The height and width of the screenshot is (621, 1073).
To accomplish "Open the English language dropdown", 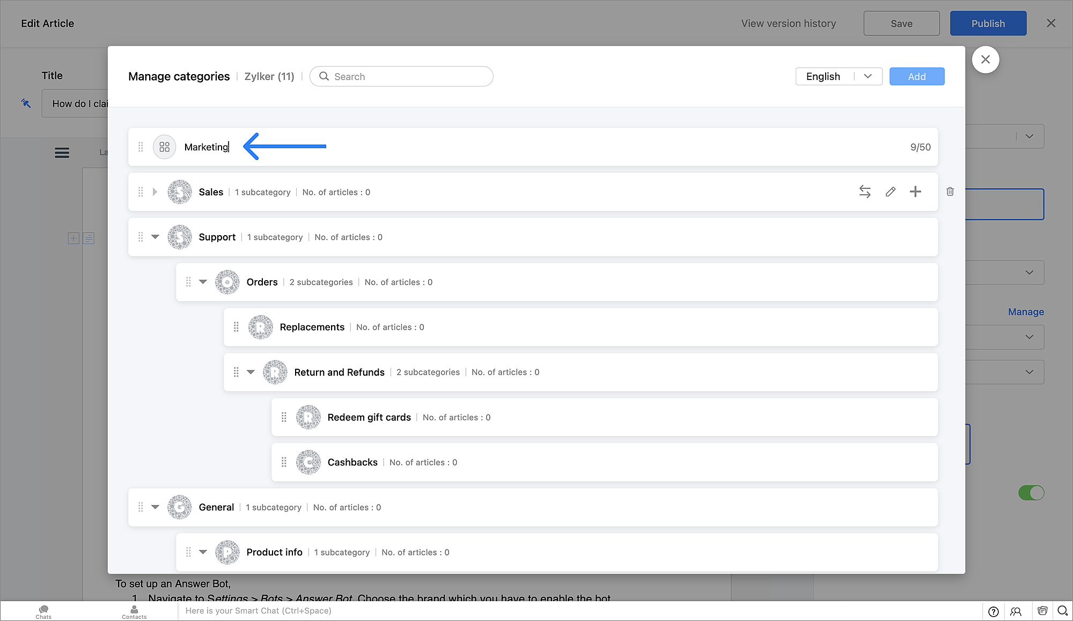I will click(839, 76).
